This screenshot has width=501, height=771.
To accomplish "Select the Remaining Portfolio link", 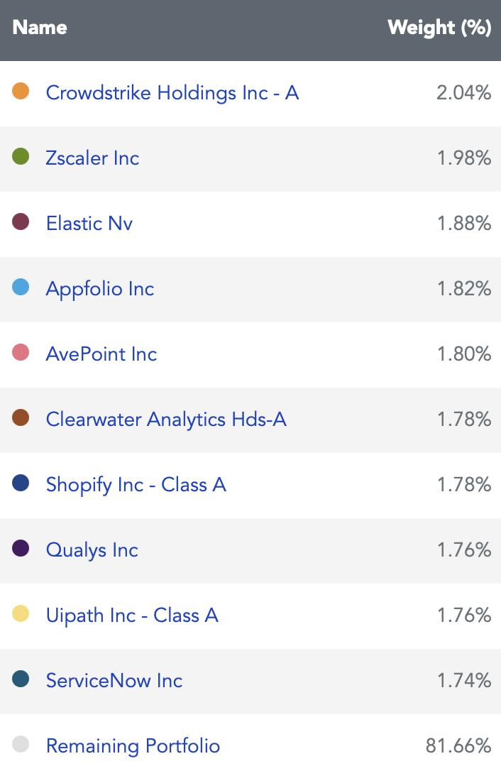I will (x=133, y=746).
